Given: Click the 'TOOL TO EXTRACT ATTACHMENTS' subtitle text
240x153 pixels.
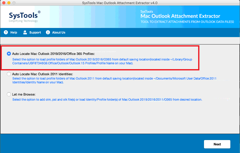Looking at the screenshot, I should (187, 22).
